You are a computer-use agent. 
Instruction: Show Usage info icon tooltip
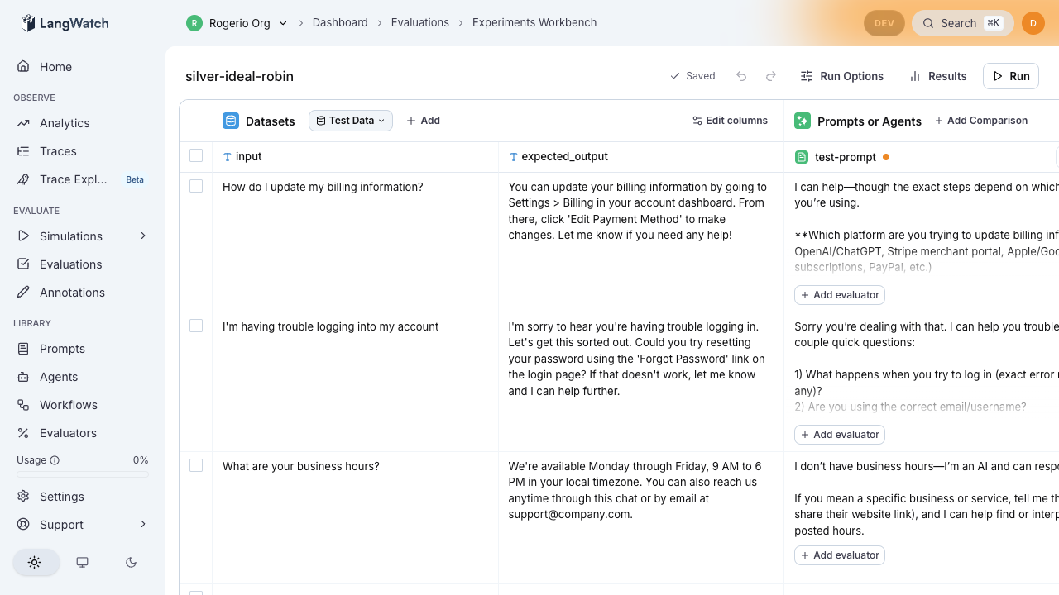click(x=55, y=460)
